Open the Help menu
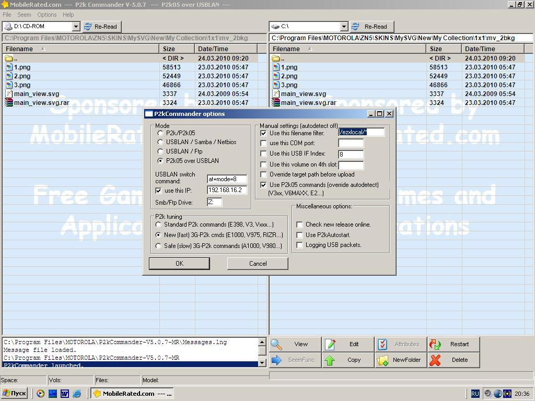Viewport: 535px width, 401px height. click(x=68, y=15)
